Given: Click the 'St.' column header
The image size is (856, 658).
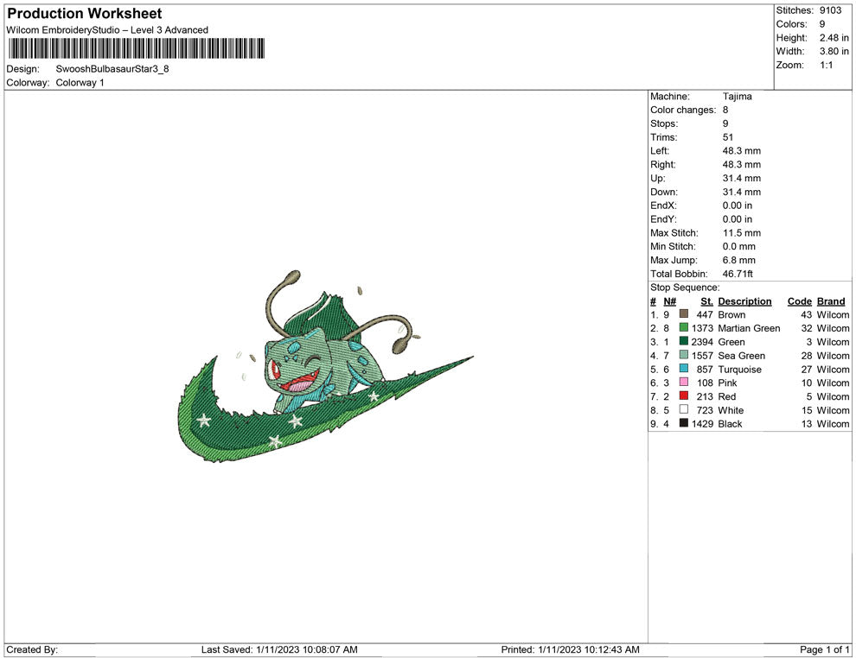Looking at the screenshot, I should click(x=706, y=301).
